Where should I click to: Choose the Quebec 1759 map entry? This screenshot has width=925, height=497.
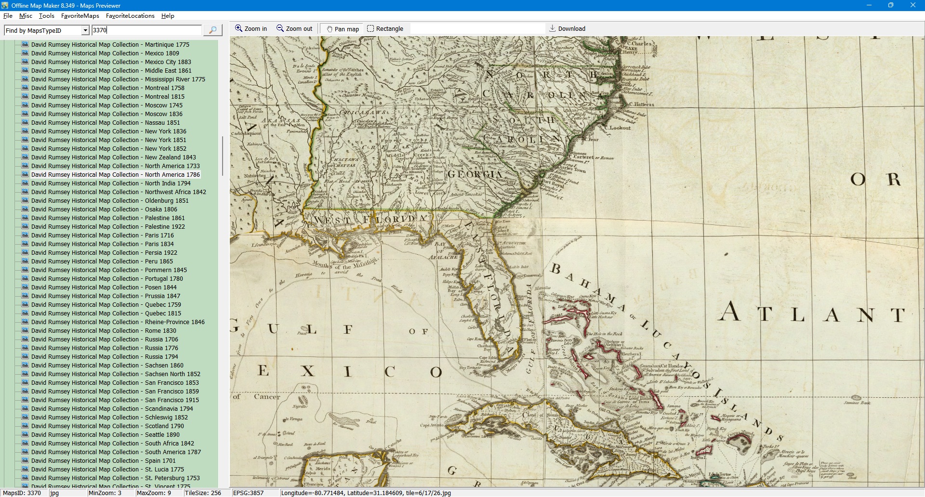106,305
